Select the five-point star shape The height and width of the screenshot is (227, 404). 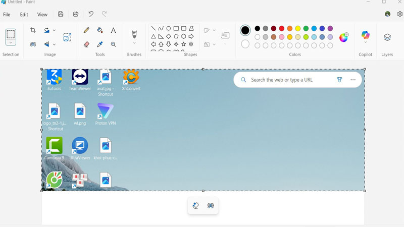coord(184,44)
